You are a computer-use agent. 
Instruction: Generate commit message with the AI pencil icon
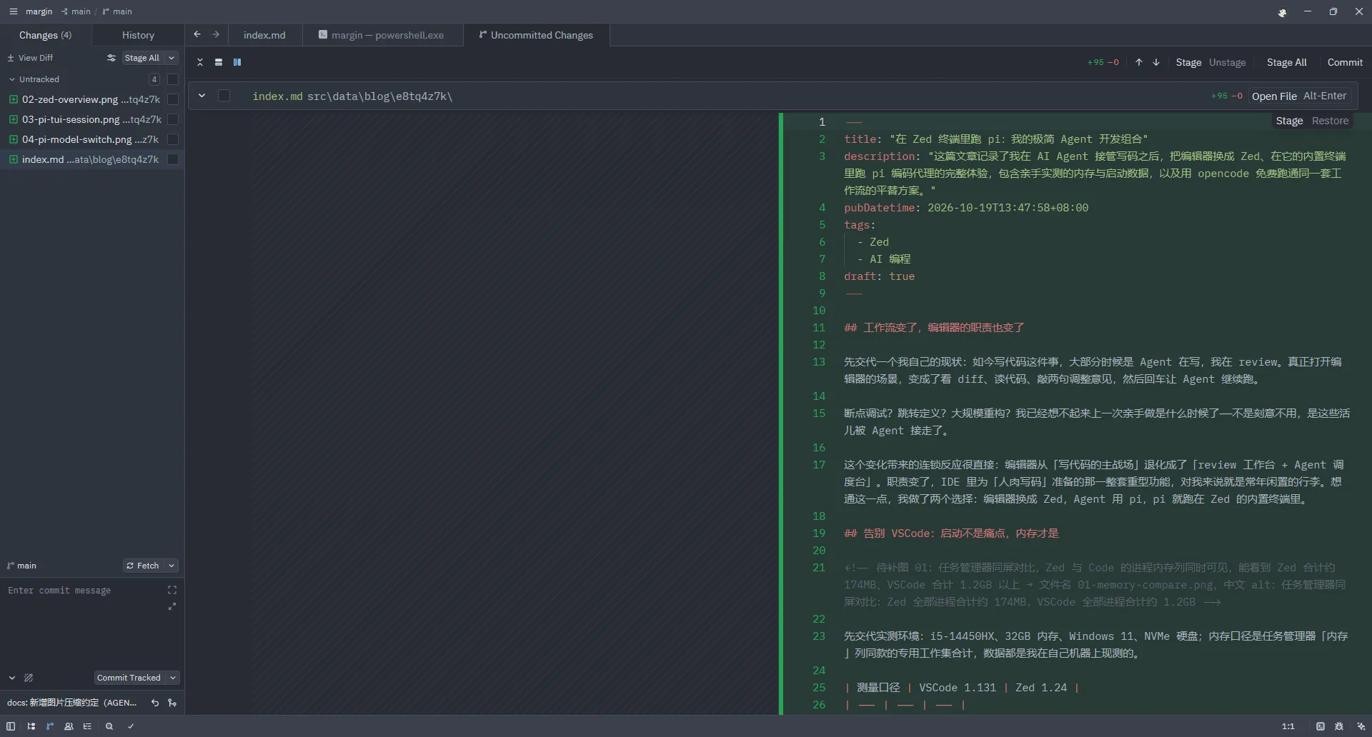coord(29,678)
